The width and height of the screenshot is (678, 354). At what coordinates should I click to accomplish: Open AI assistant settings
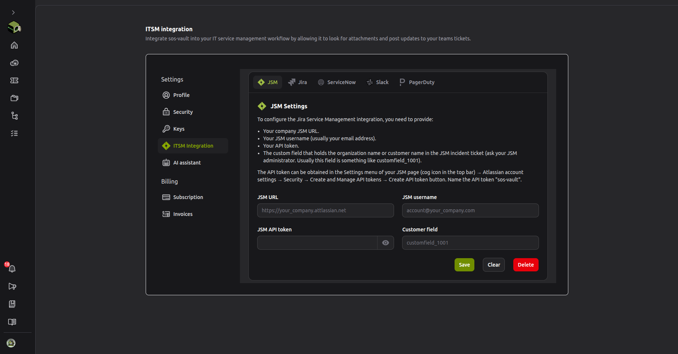tap(193, 163)
